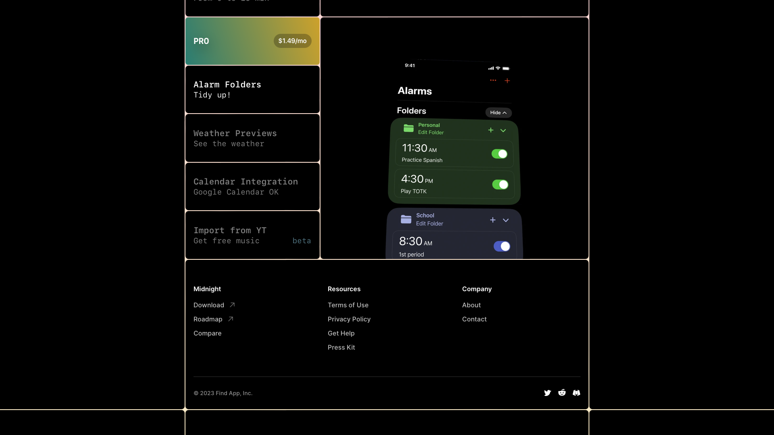Select the Alarm Folders feature card
This screenshot has height=435, width=774.
click(252, 89)
